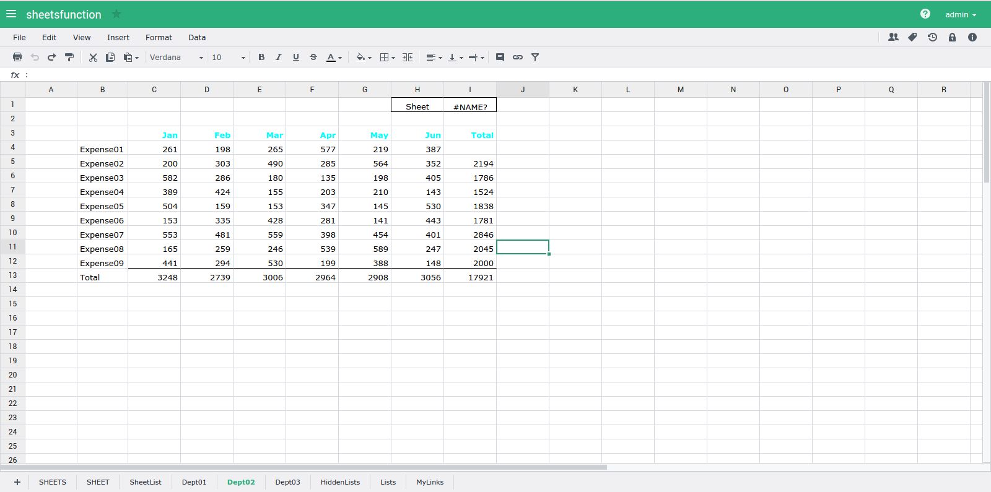The width and height of the screenshot is (991, 492).
Task: Expand the fill color dropdown arrow
Action: pos(370,58)
